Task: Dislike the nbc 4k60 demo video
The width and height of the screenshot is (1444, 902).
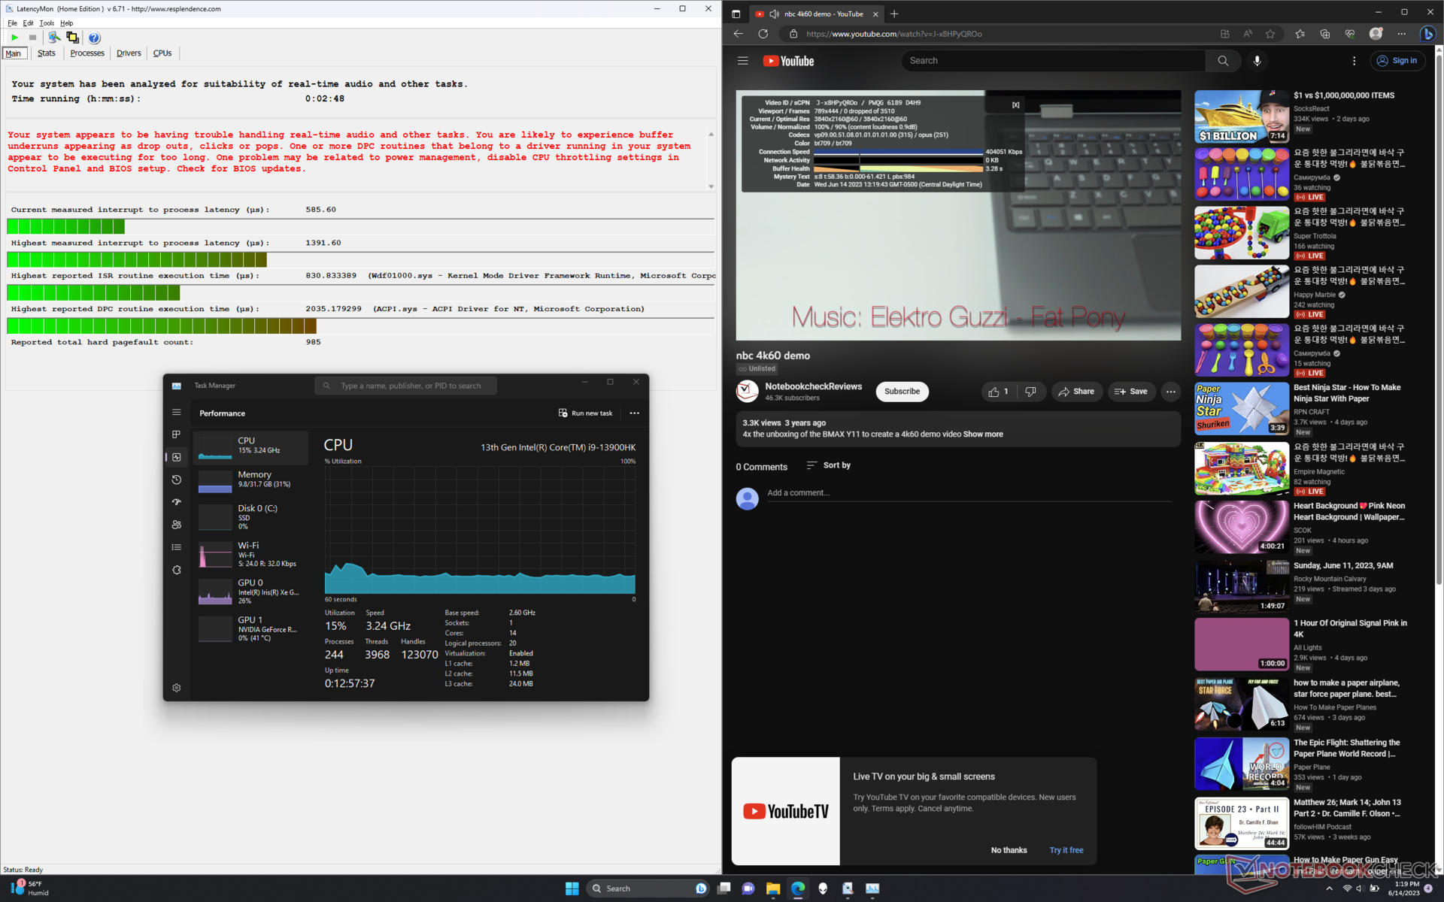Action: pos(1031,392)
